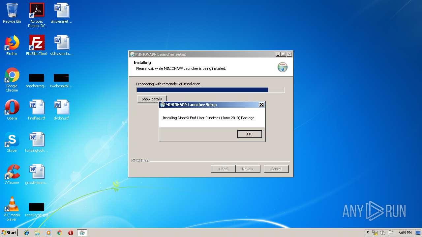422x237 pixels.
Task: Click the Show desktop button
Action: pos(418,233)
